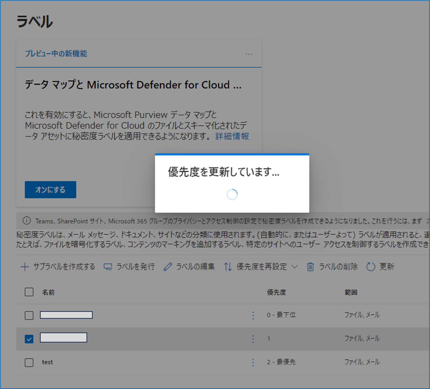Click the pencil icon for ラベルの編集

(168, 267)
